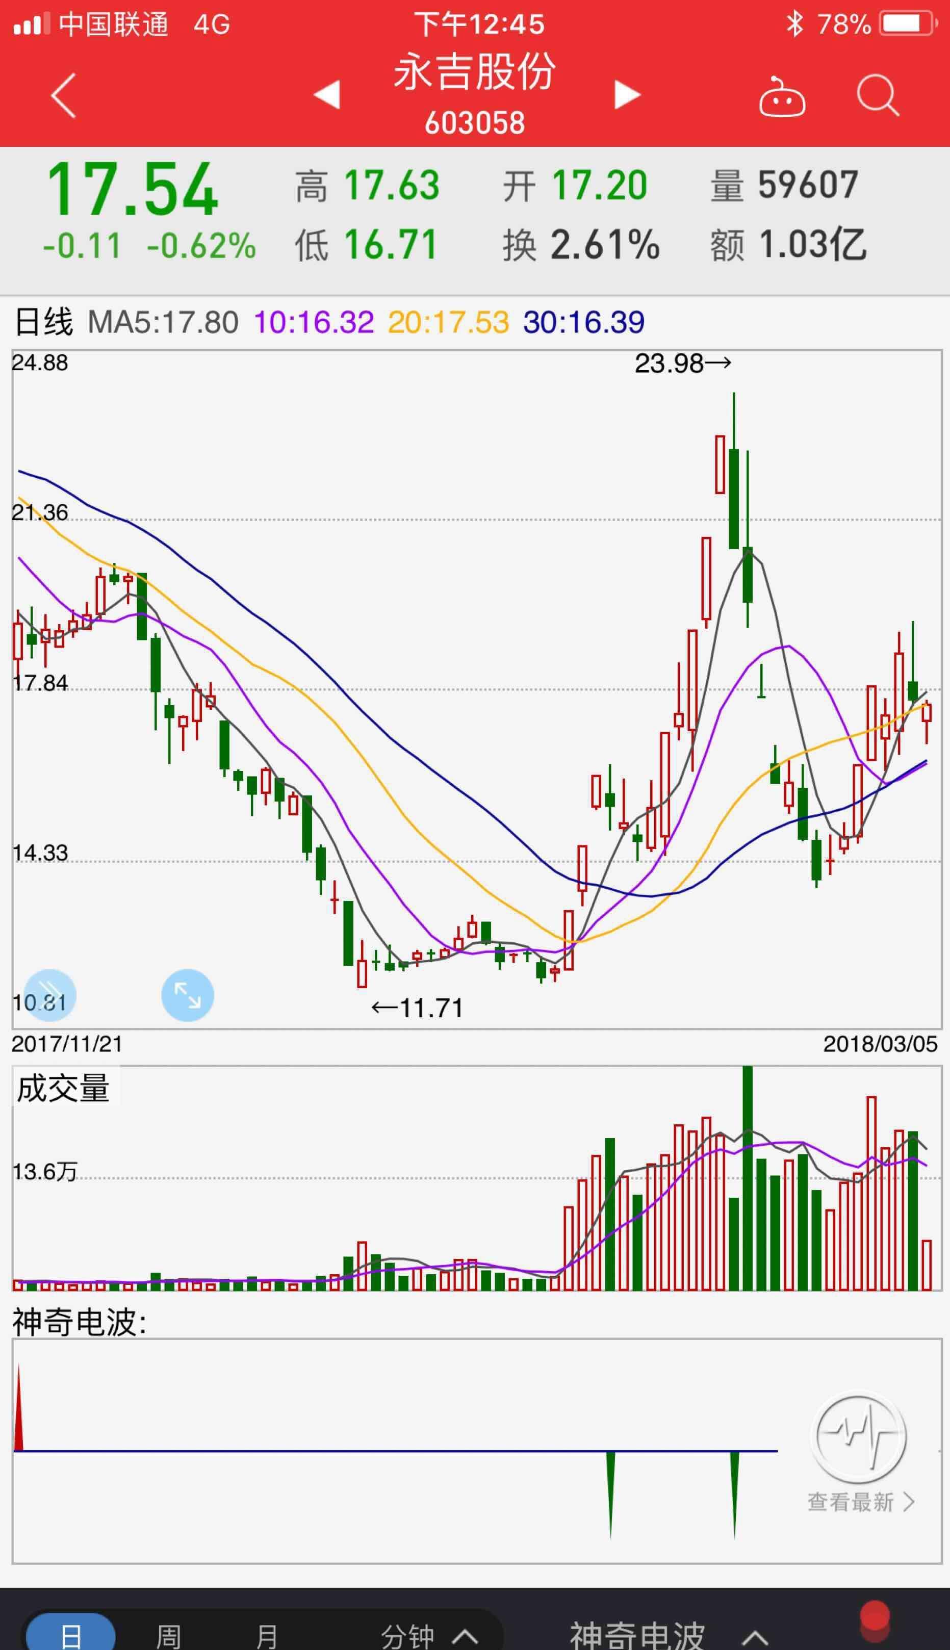Image resolution: width=950 pixels, height=1650 pixels.
Task: Open the robot assistant icon
Action: (x=782, y=96)
